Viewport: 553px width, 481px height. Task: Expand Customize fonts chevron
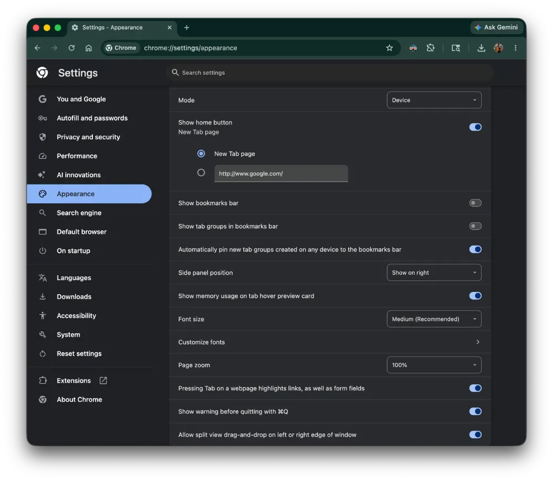coord(478,342)
